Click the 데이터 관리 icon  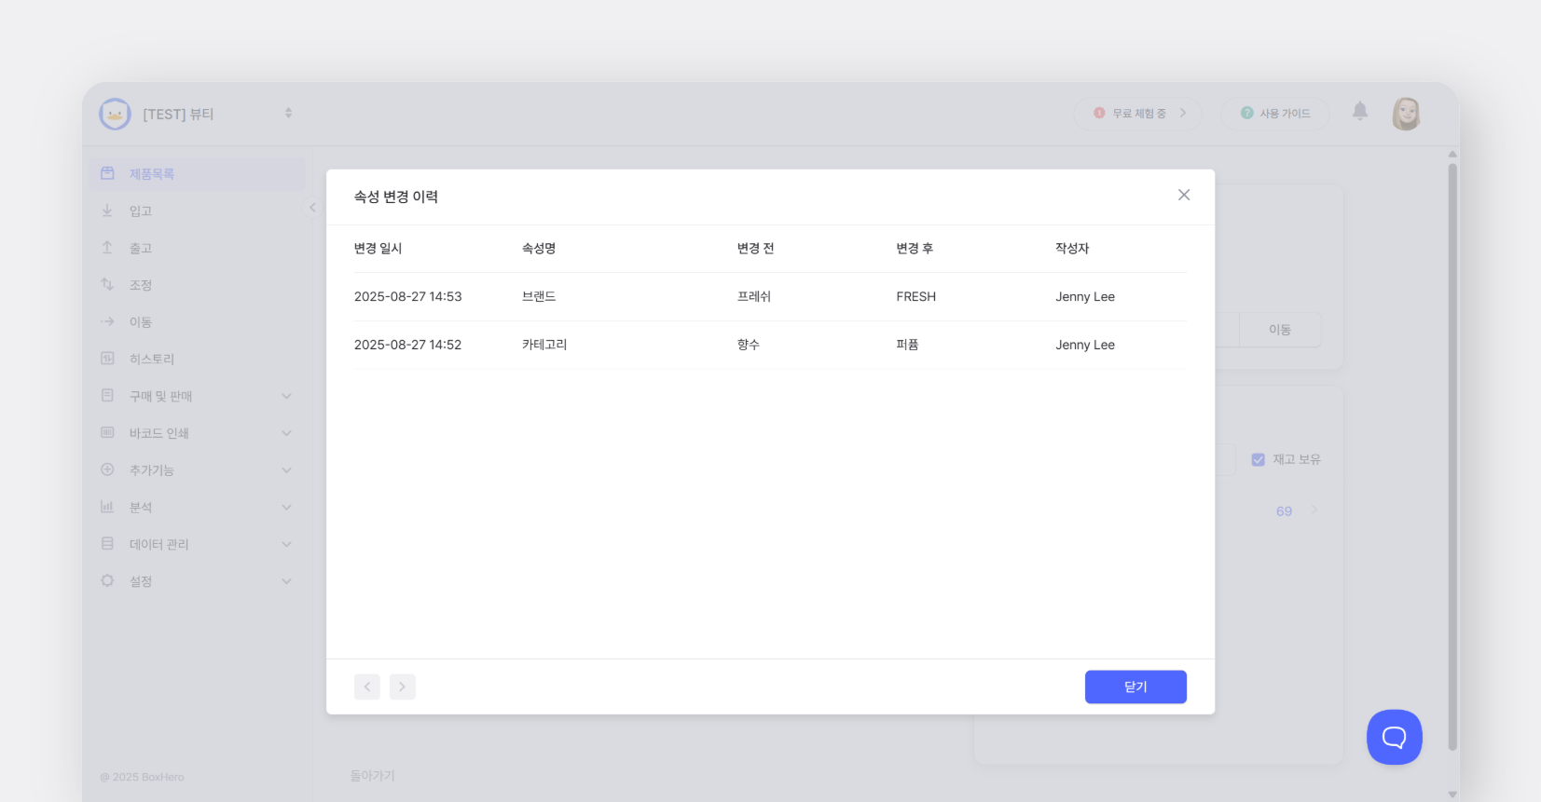[x=107, y=543]
